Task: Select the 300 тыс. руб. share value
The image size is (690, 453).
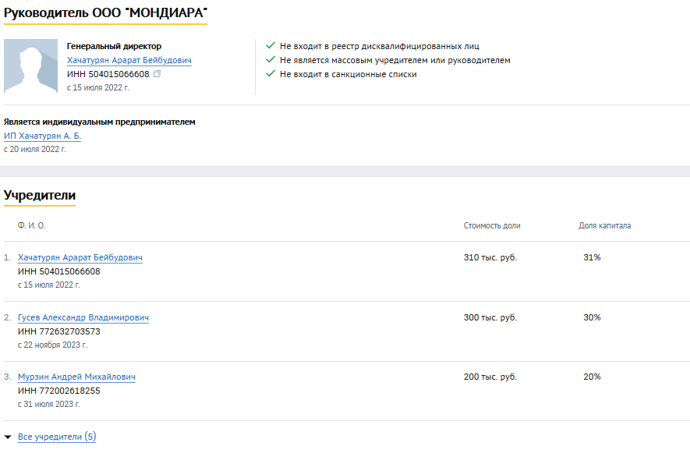Action: (490, 317)
